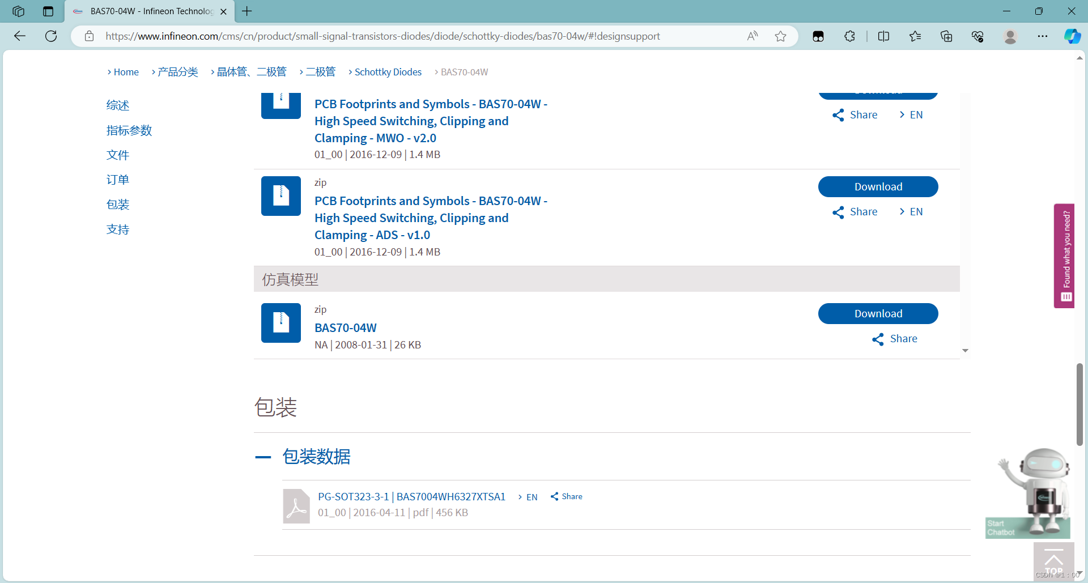Open Read aloud in address bar
This screenshot has height=583, width=1088.
click(x=752, y=36)
